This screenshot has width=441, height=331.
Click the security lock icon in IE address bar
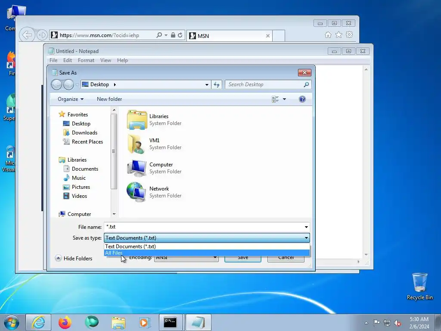pyautogui.click(x=173, y=35)
